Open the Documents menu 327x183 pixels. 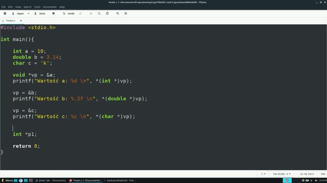(x=50, y=7)
